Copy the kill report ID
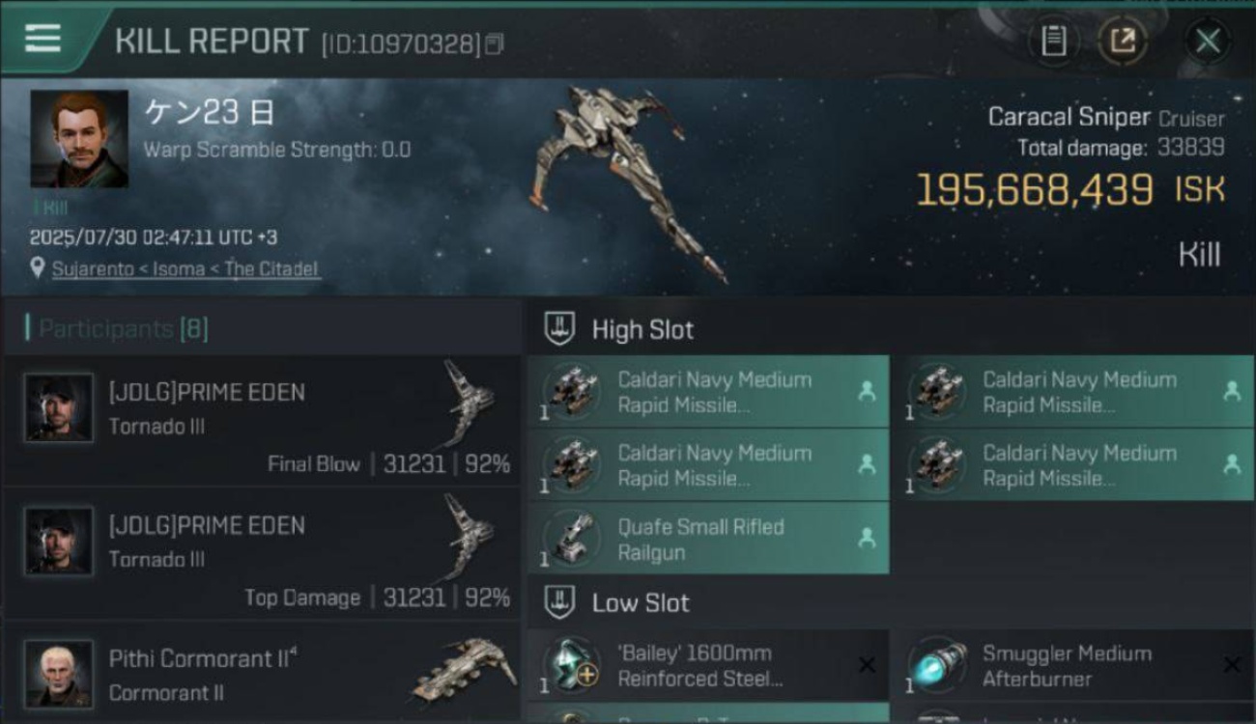 [x=495, y=43]
